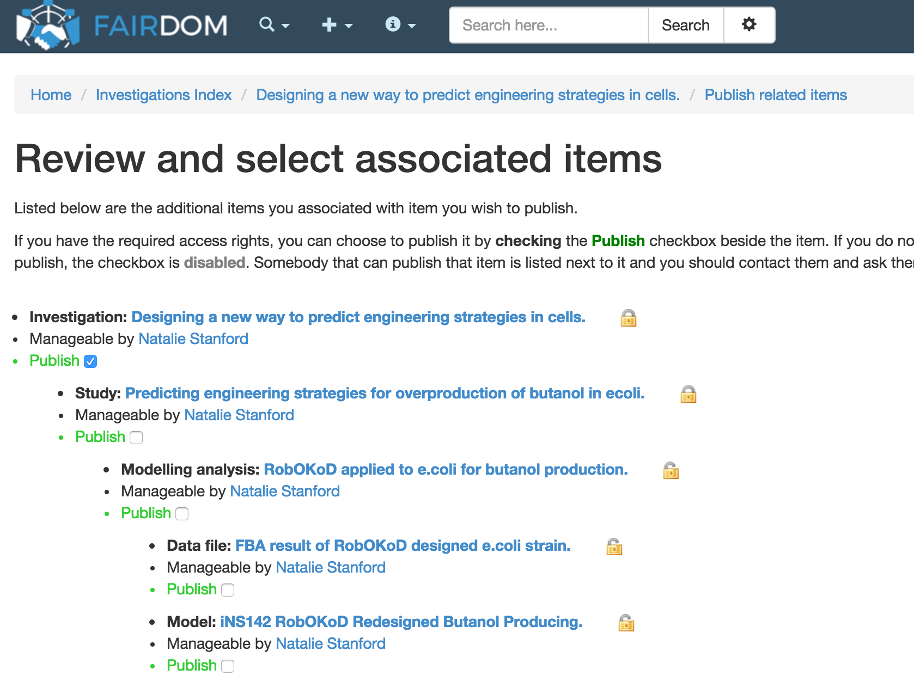Viewport: 914px width, 688px height.
Task: Tick Publish checkbox for the Data file
Action: 228,590
